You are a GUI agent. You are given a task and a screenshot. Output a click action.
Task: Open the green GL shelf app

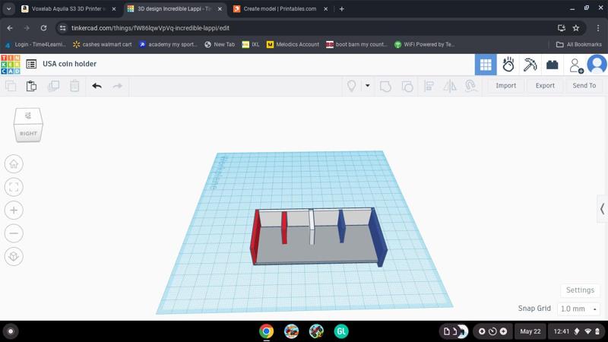click(x=341, y=331)
